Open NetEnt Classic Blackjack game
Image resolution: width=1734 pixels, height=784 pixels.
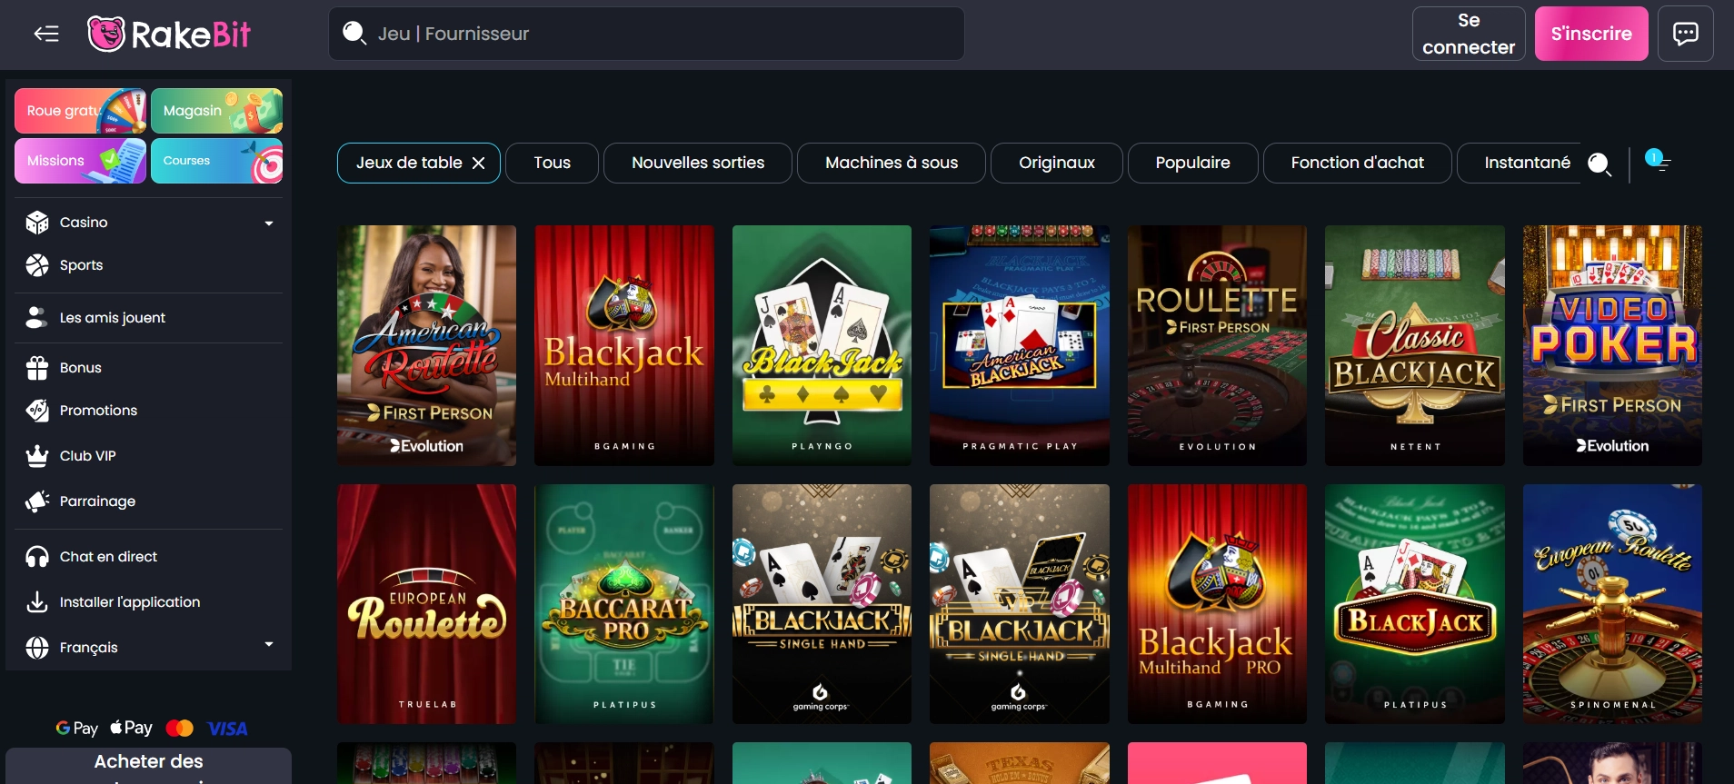coord(1415,345)
